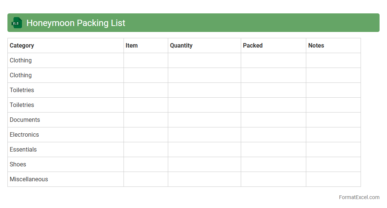Select the Quantity column header

pos(181,45)
